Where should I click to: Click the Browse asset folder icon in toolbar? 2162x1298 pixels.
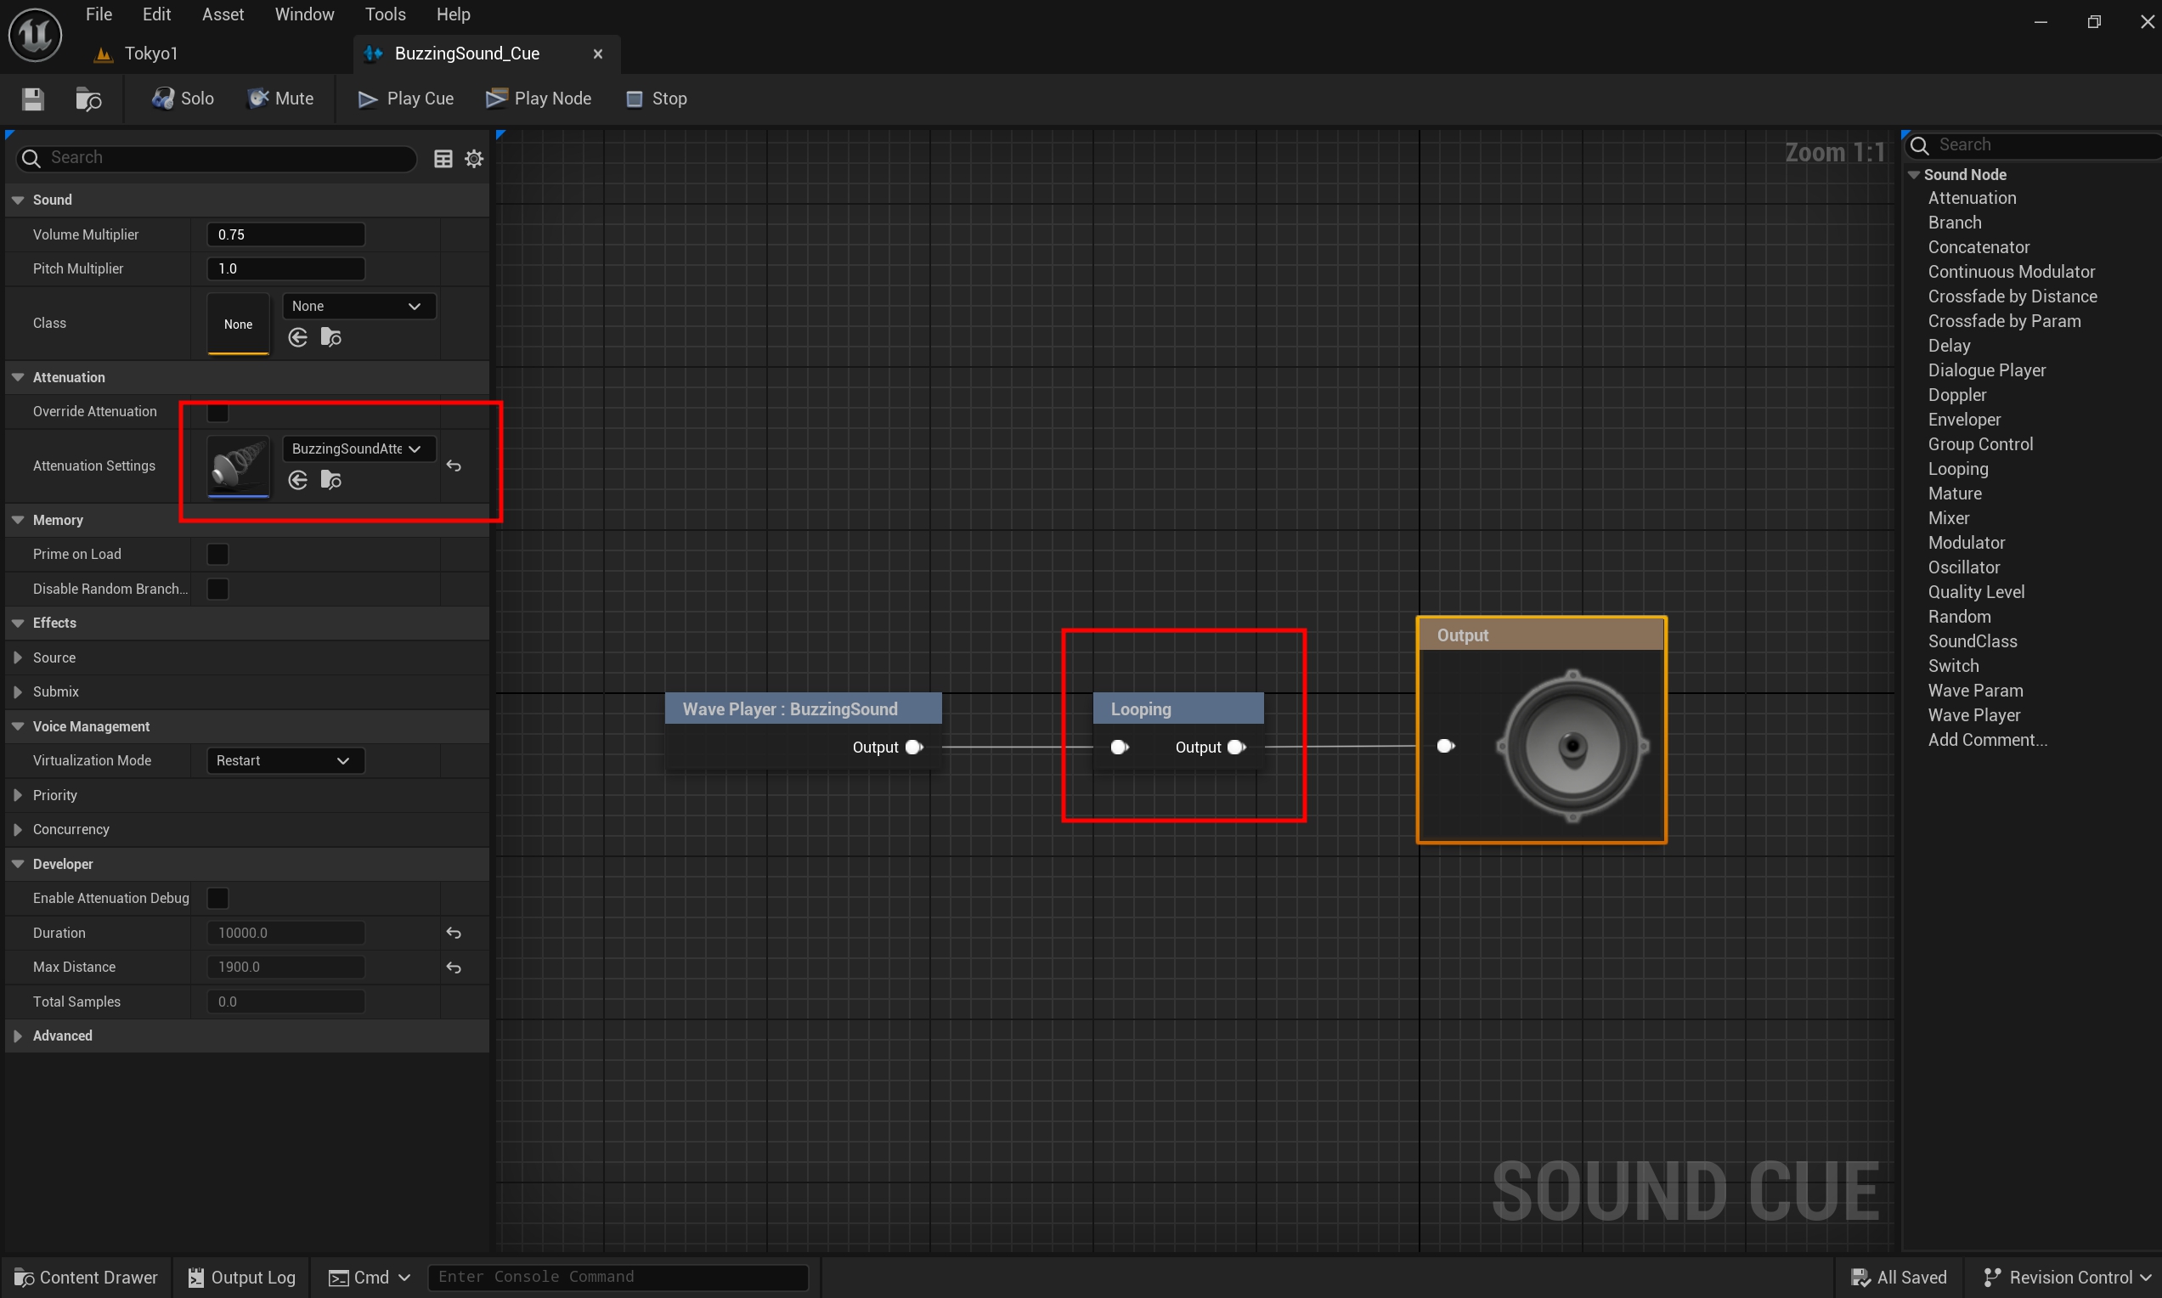88,99
